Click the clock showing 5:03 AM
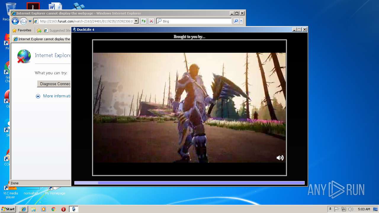 364,209
